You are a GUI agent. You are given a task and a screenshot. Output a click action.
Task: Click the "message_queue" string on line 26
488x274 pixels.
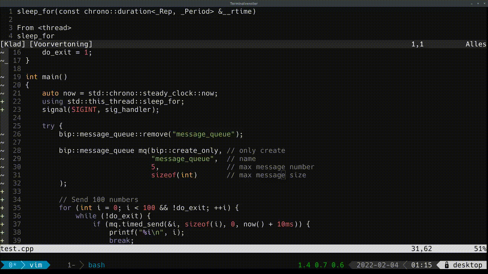(204, 134)
